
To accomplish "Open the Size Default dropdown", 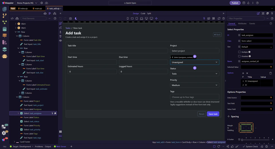I will [x=257, y=47].
